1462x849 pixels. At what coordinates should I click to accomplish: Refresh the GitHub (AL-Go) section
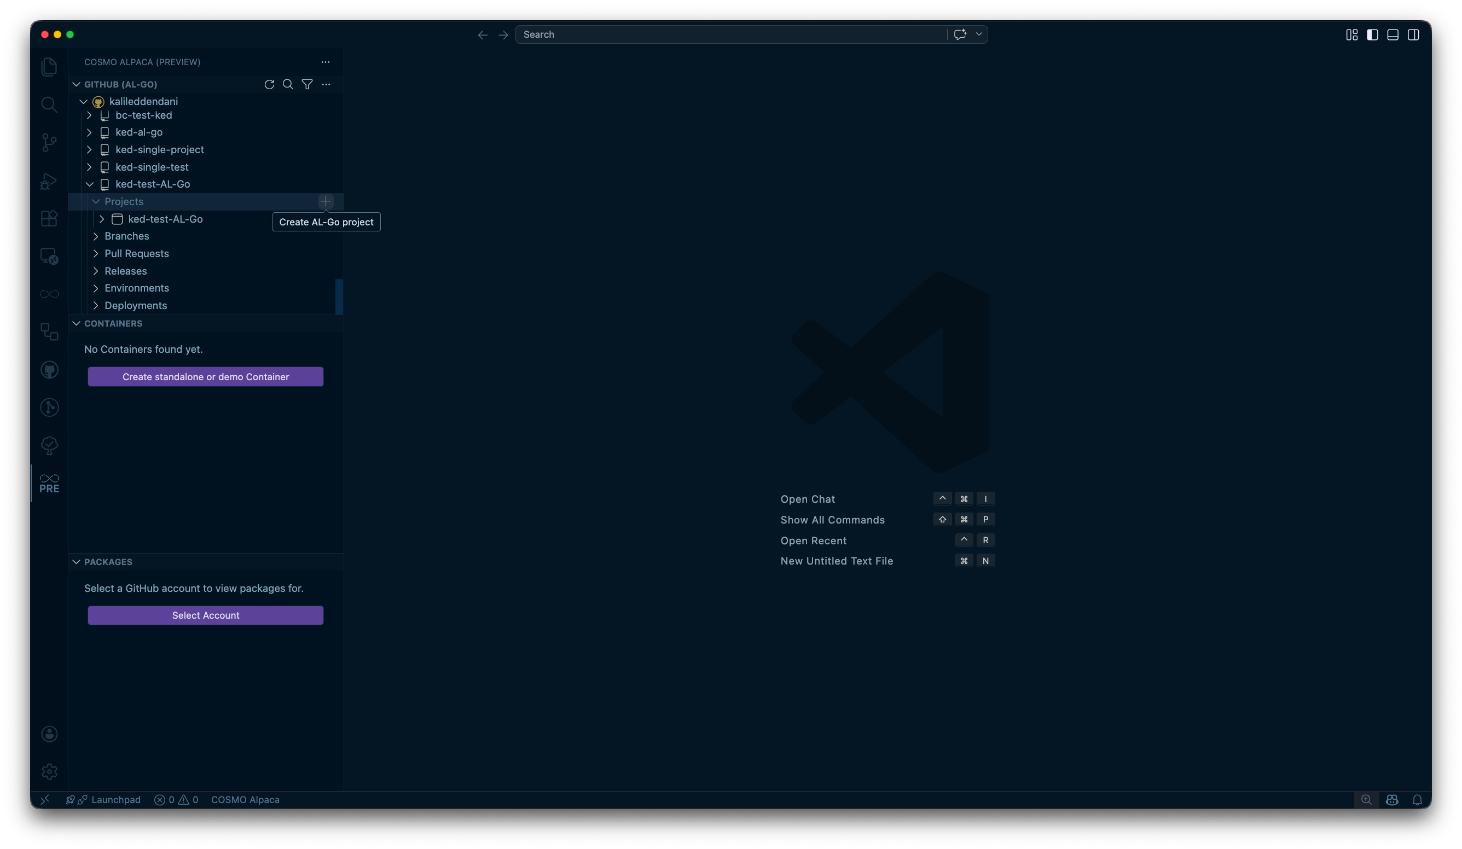click(269, 85)
